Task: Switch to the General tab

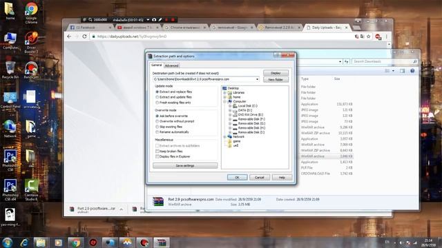Action: (x=157, y=65)
